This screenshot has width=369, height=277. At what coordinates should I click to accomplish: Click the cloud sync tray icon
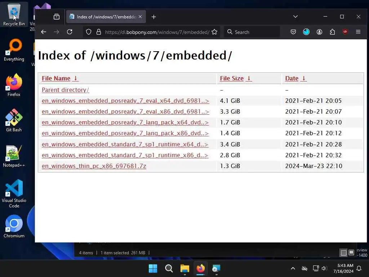(x=304, y=268)
